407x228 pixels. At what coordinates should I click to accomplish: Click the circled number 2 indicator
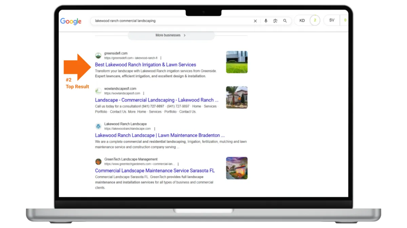point(315,21)
